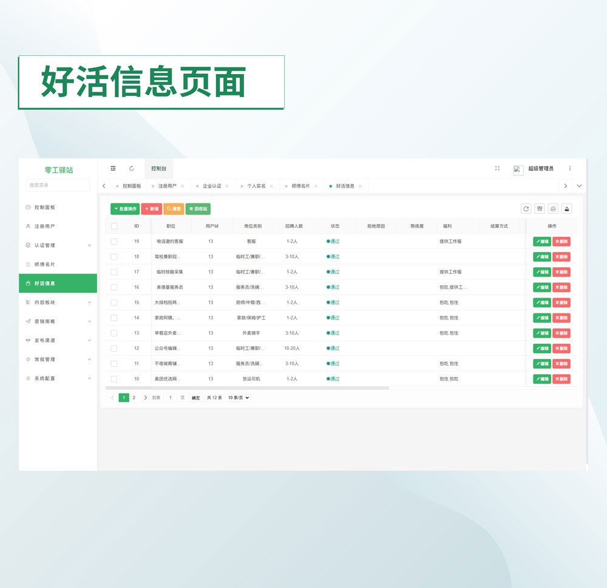Open the column display grid icon
607x588 pixels.
tap(540, 209)
